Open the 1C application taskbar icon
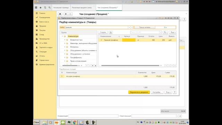222x125 pixels. [x=57, y=122]
